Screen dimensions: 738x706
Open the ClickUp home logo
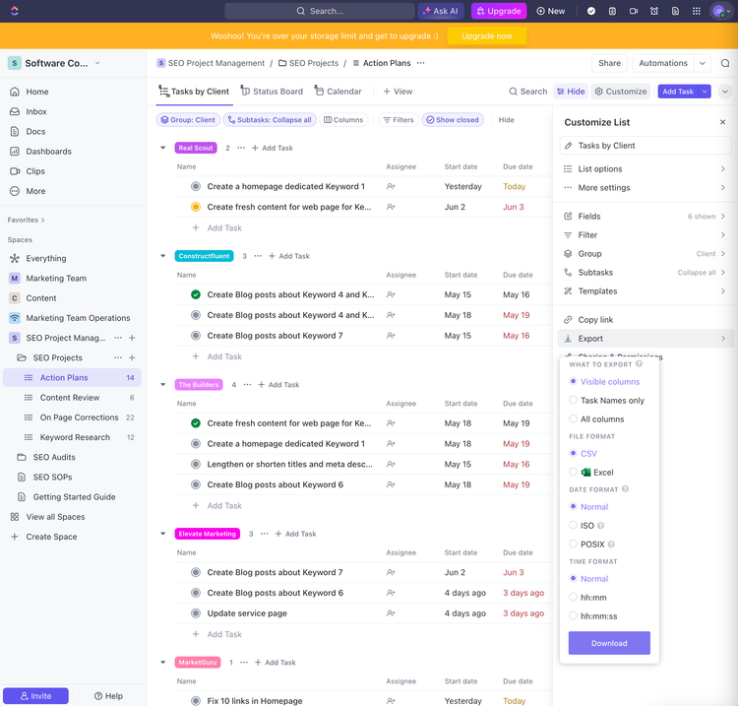click(15, 11)
